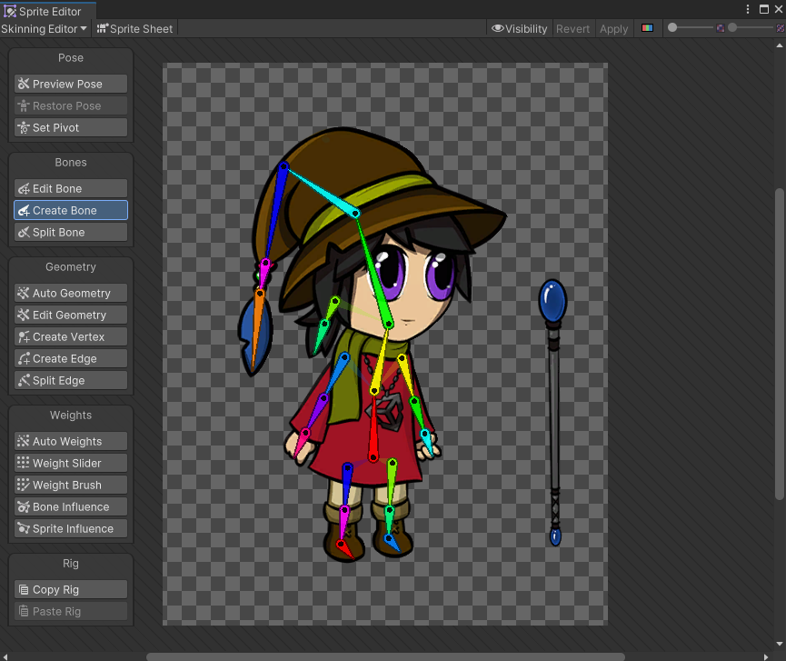This screenshot has height=661, width=786.
Task: Select the Create Vertex tool
Action: [x=71, y=336]
